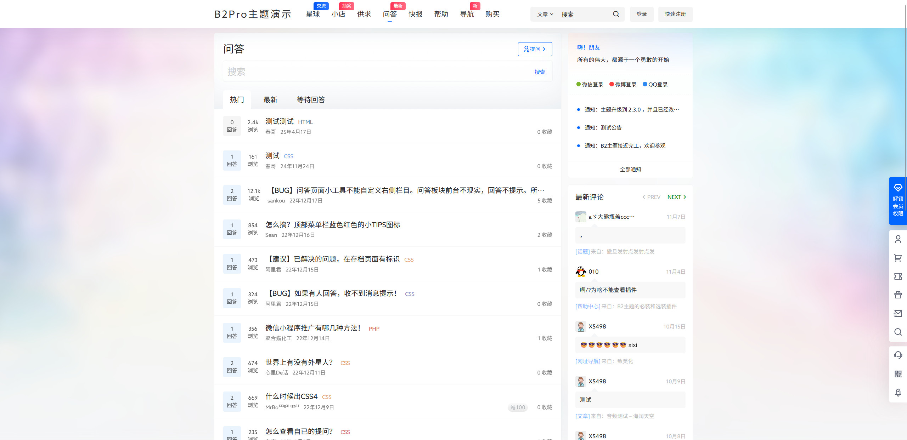Click the search icon in right sidebar
This screenshot has width=907, height=440.
point(898,332)
